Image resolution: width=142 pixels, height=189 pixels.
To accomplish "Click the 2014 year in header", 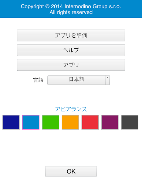I will pyautogui.click(x=57, y=6).
